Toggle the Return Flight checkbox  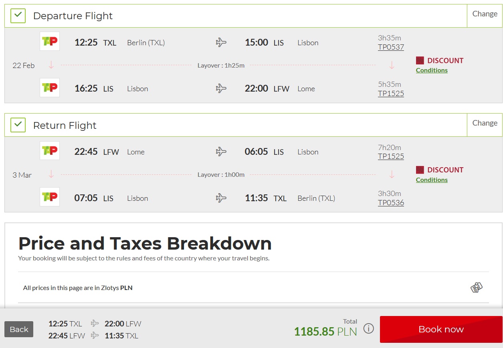click(18, 125)
